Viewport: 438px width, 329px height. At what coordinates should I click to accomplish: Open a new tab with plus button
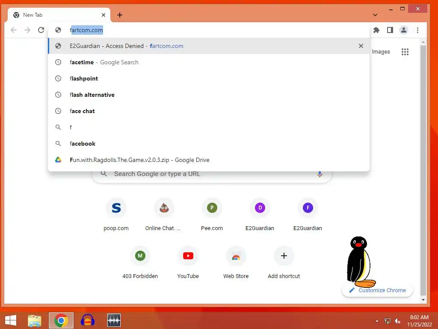tap(120, 15)
